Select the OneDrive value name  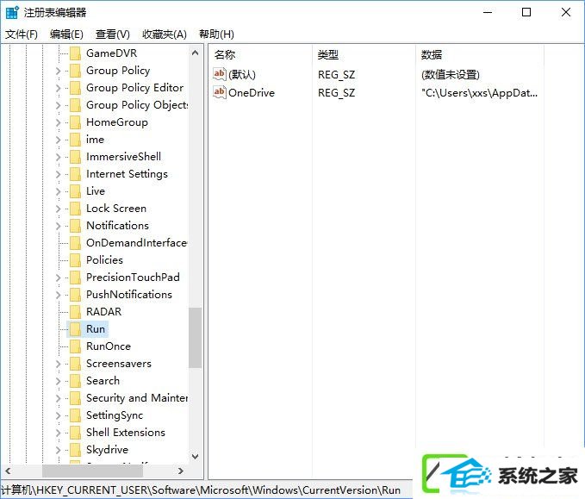[252, 92]
